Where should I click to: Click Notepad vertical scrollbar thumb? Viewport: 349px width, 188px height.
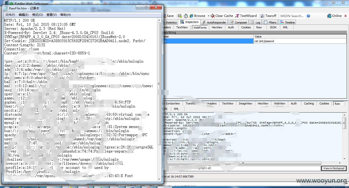[x=159, y=84]
